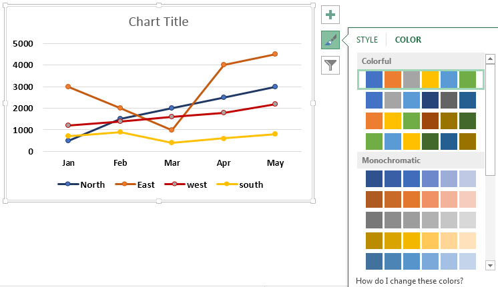Select the Chart Title text
498x287 pixels.
(x=158, y=22)
